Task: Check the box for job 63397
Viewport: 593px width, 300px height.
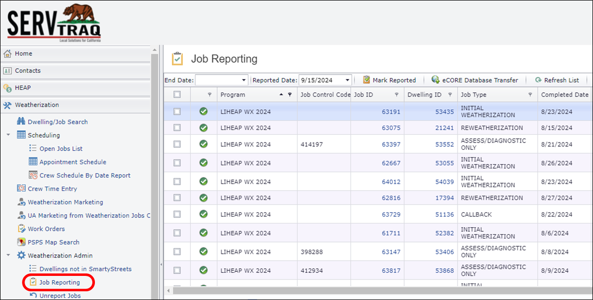Action: (177, 144)
